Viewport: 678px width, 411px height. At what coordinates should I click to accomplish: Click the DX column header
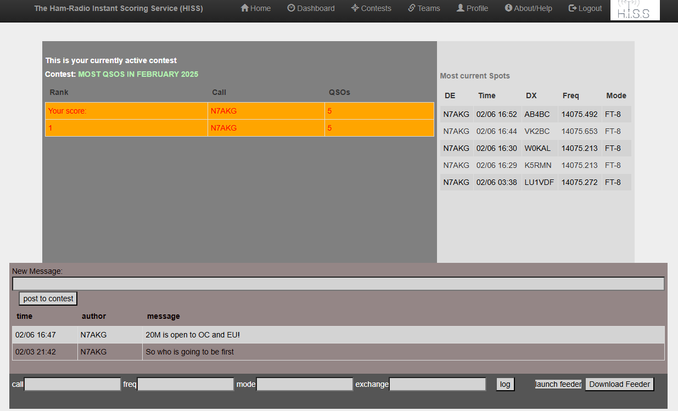(x=531, y=95)
